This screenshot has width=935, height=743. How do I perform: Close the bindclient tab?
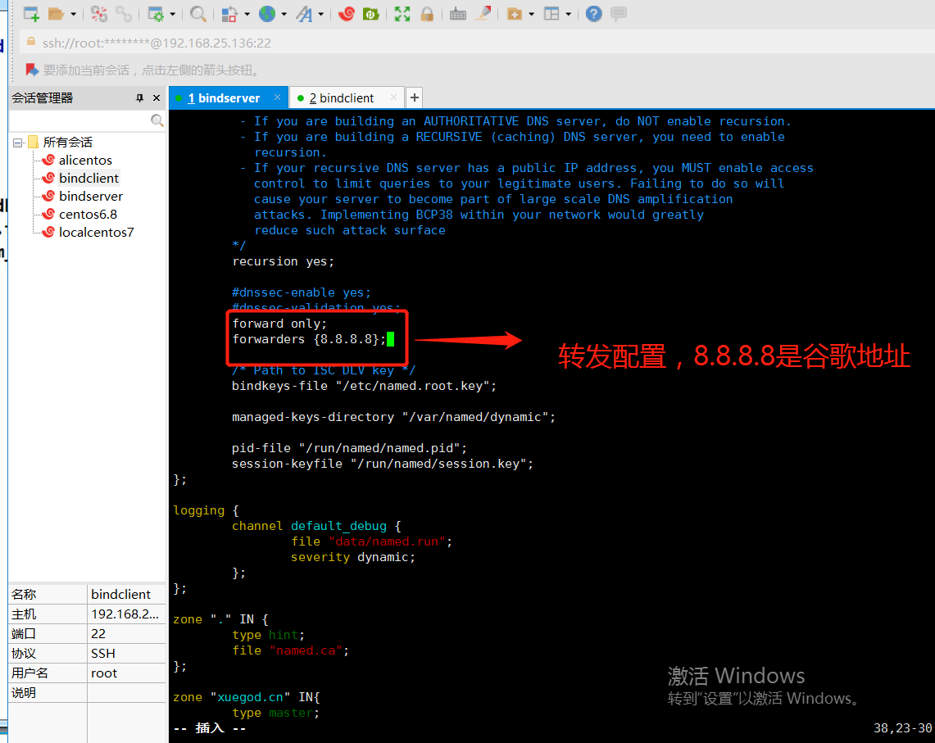click(393, 97)
